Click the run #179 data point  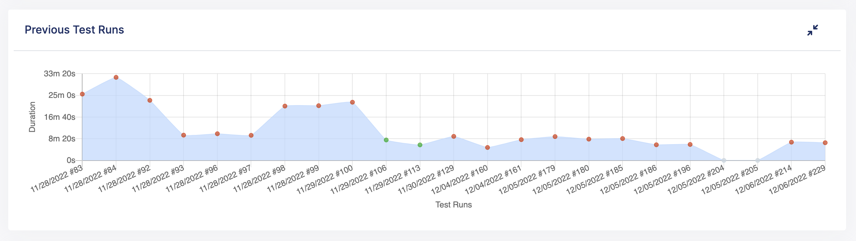coord(555,137)
